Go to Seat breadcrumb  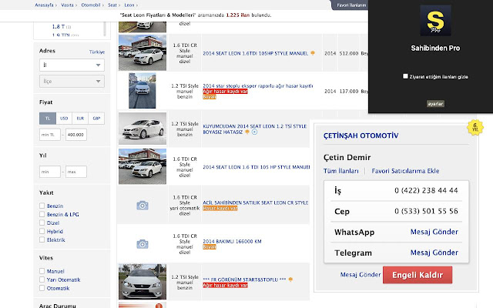112,5
